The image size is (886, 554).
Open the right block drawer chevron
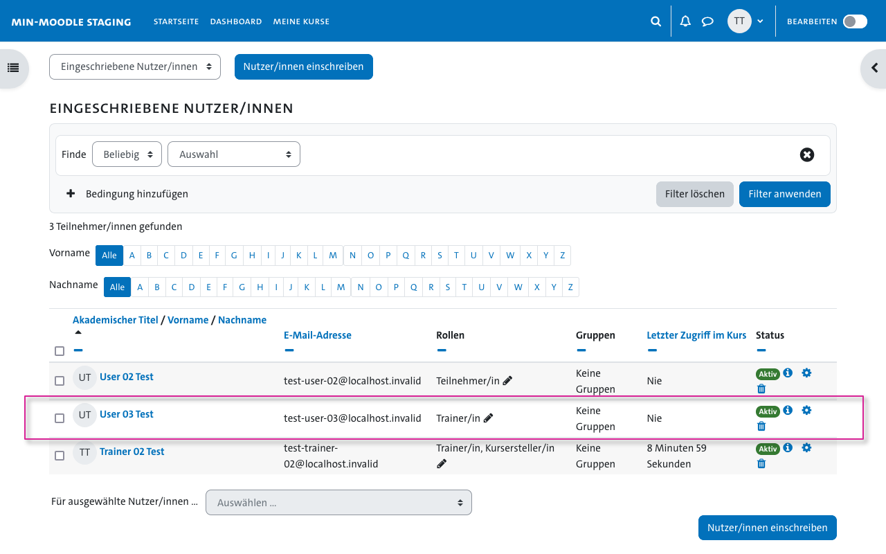(x=874, y=68)
